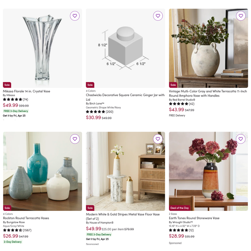The height and width of the screenshot is (251, 251).
Task: Favorite the Earth Tones Stoneware Vase heart
Action: 241,139
